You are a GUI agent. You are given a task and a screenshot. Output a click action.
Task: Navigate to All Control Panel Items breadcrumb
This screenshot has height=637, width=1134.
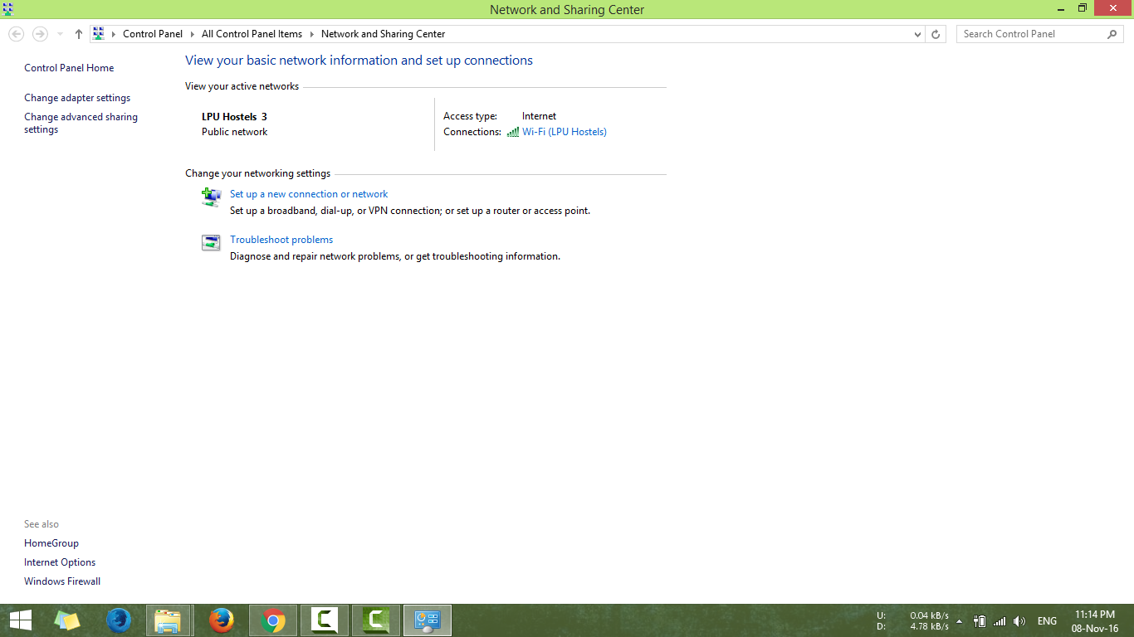pos(252,34)
